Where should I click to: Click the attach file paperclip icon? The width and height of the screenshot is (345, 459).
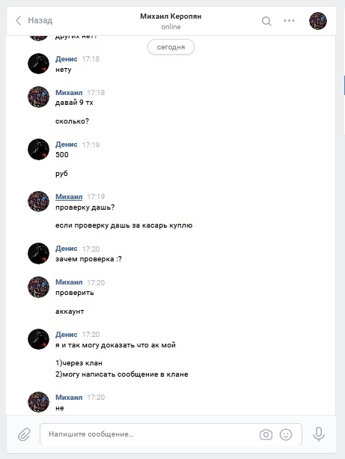pyautogui.click(x=24, y=434)
